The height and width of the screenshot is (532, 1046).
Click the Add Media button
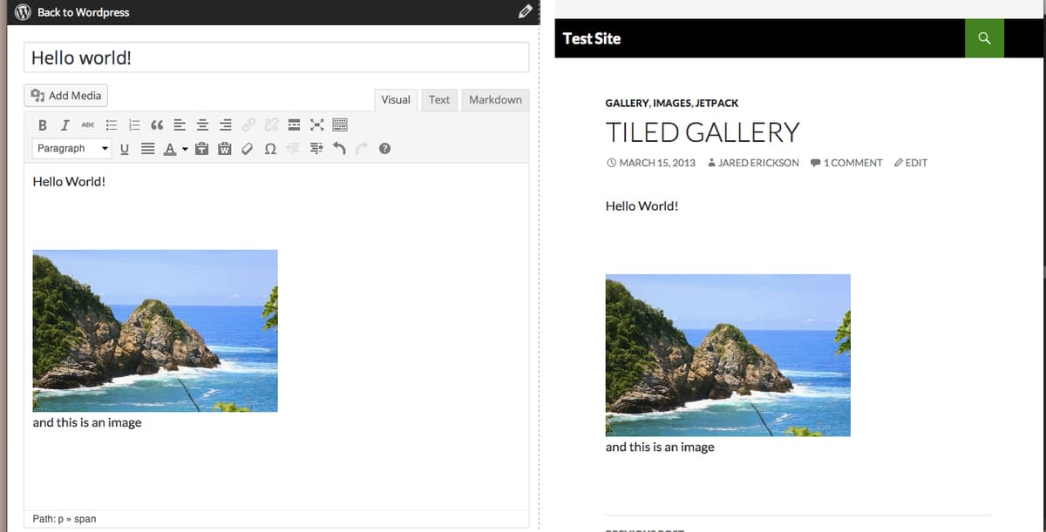pyautogui.click(x=65, y=95)
